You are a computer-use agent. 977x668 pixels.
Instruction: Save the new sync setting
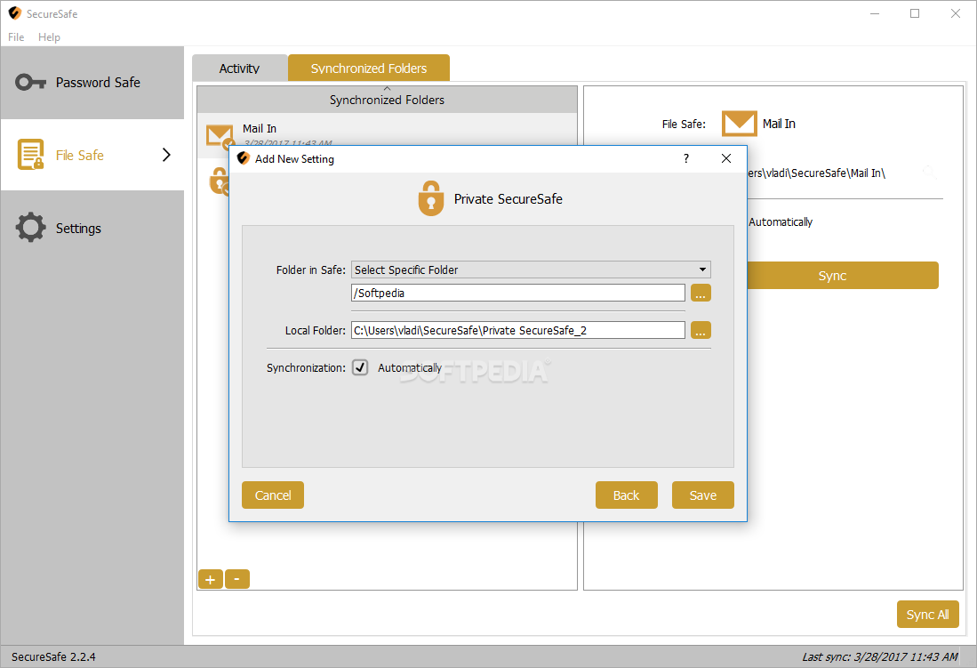(703, 495)
